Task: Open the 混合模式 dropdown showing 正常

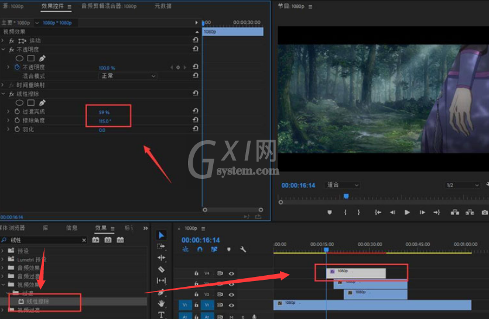Action: (x=128, y=76)
